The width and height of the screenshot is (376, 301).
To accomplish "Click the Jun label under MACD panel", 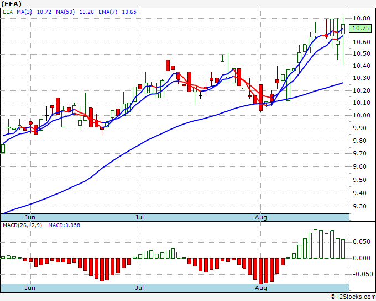I will tap(30, 288).
